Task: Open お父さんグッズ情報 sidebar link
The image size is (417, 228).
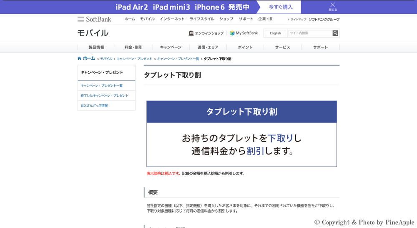Action: pyautogui.click(x=94, y=106)
